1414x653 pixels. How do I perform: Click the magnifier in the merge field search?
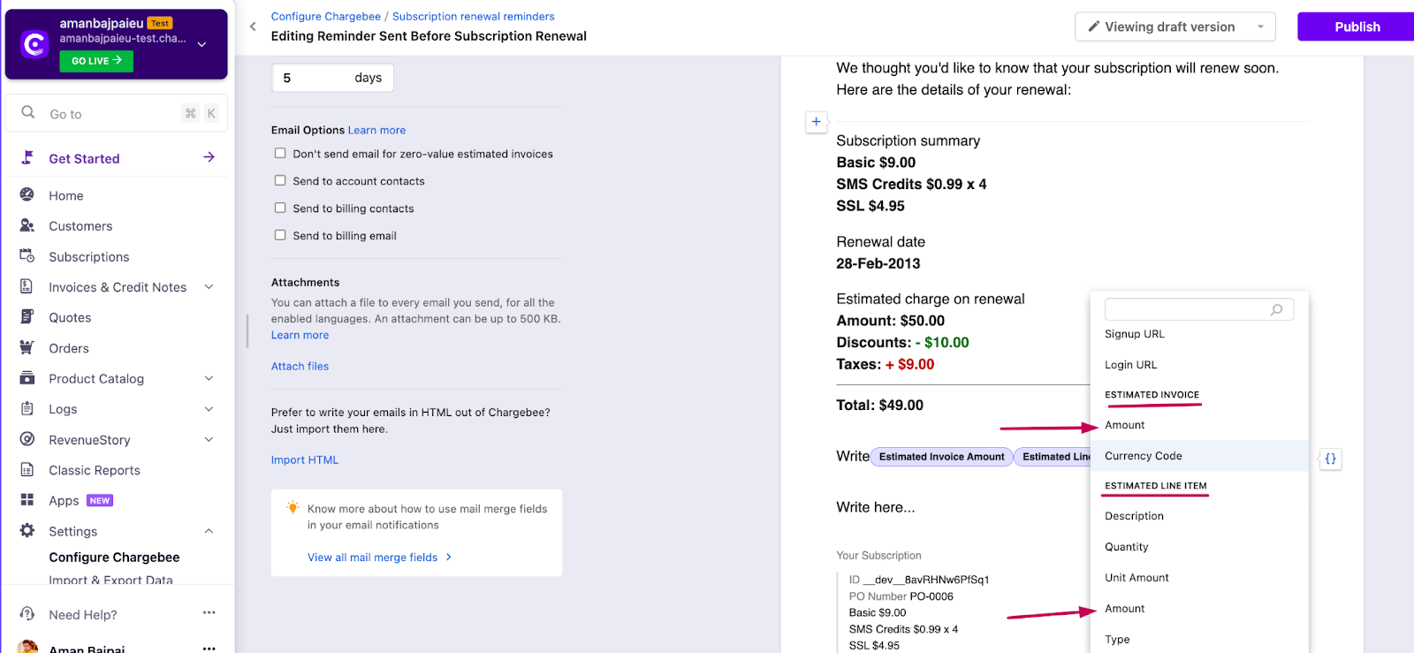[1276, 309]
